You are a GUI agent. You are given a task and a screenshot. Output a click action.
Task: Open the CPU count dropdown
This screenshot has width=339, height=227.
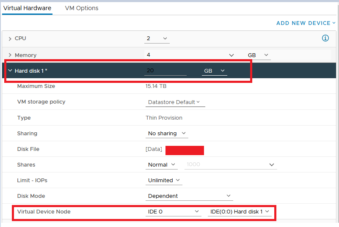[x=157, y=38]
